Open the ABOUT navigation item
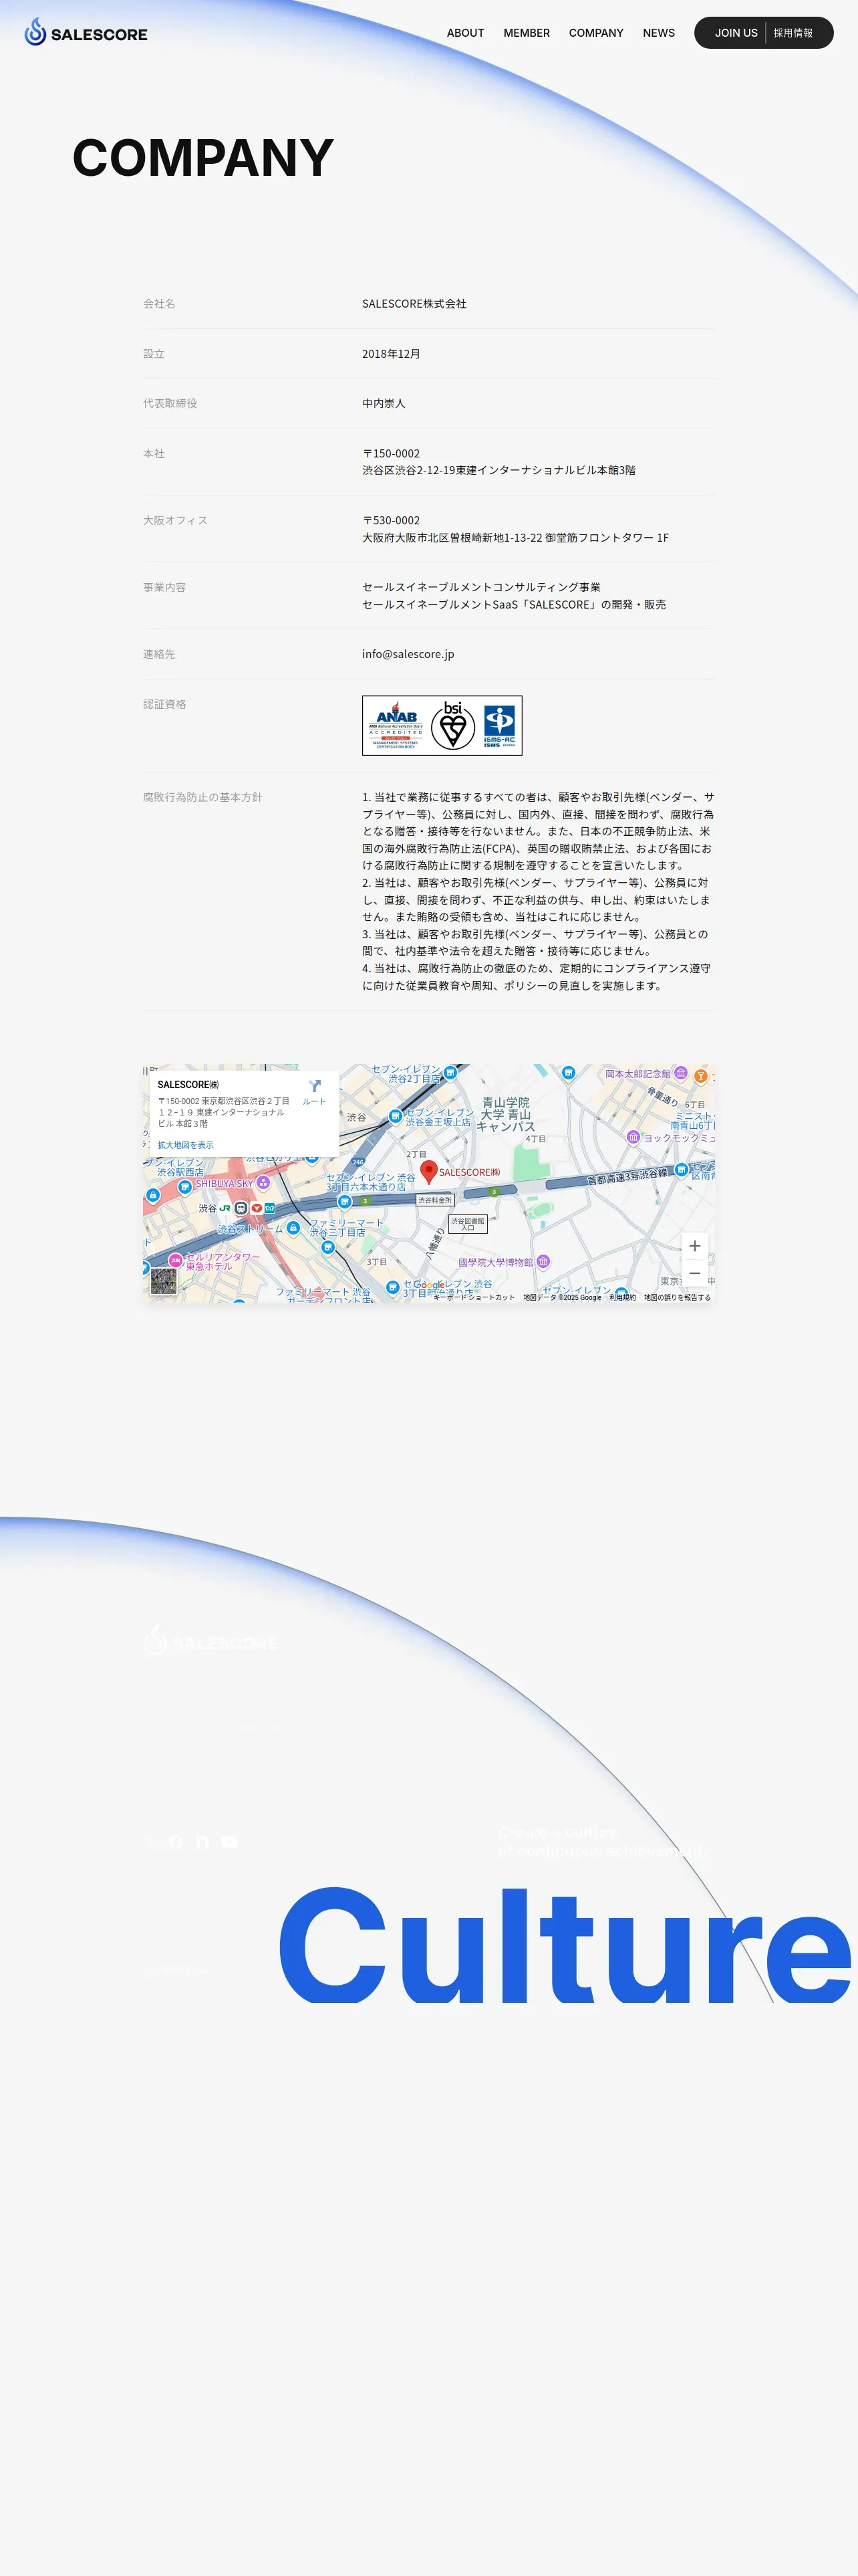Image resolution: width=858 pixels, height=2576 pixels. pos(466,33)
